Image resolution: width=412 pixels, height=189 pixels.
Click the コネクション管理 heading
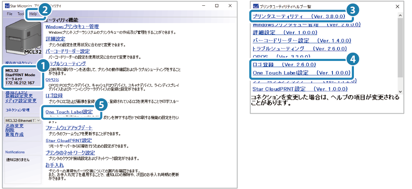pyautogui.click(x=18, y=110)
